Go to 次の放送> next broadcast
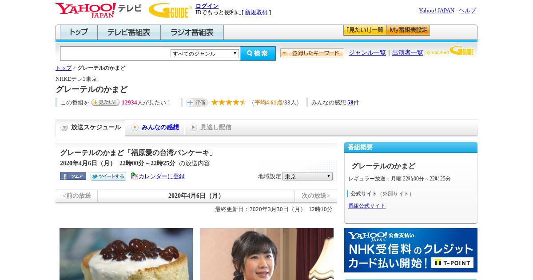Screen dimensions: 533x280 316,196
